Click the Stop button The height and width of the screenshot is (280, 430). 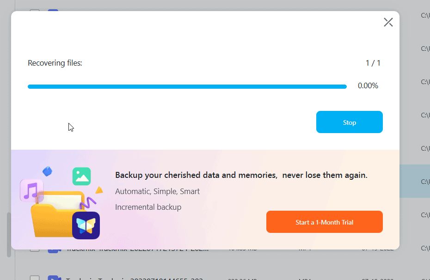pos(349,122)
